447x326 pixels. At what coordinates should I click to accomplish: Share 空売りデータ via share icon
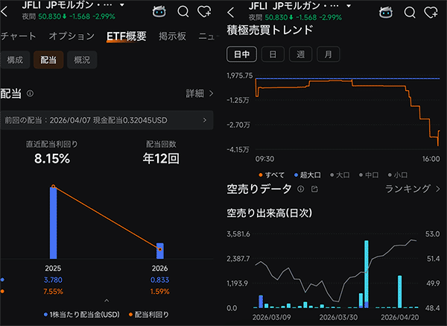click(x=314, y=189)
